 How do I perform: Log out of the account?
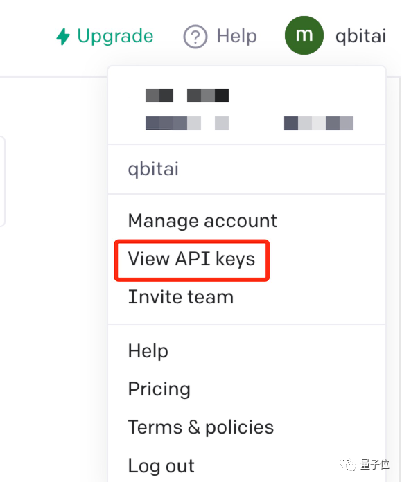point(161,465)
